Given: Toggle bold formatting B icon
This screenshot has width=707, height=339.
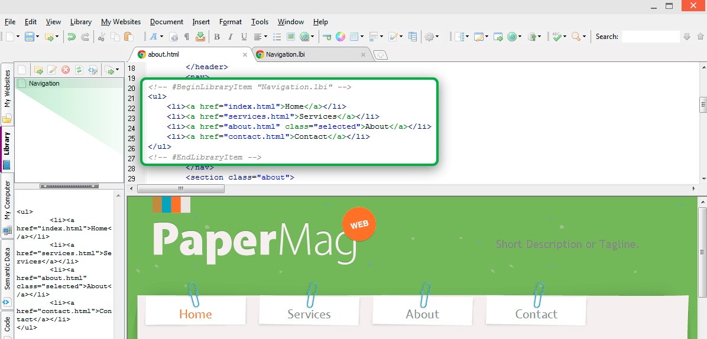Looking at the screenshot, I should [217, 37].
